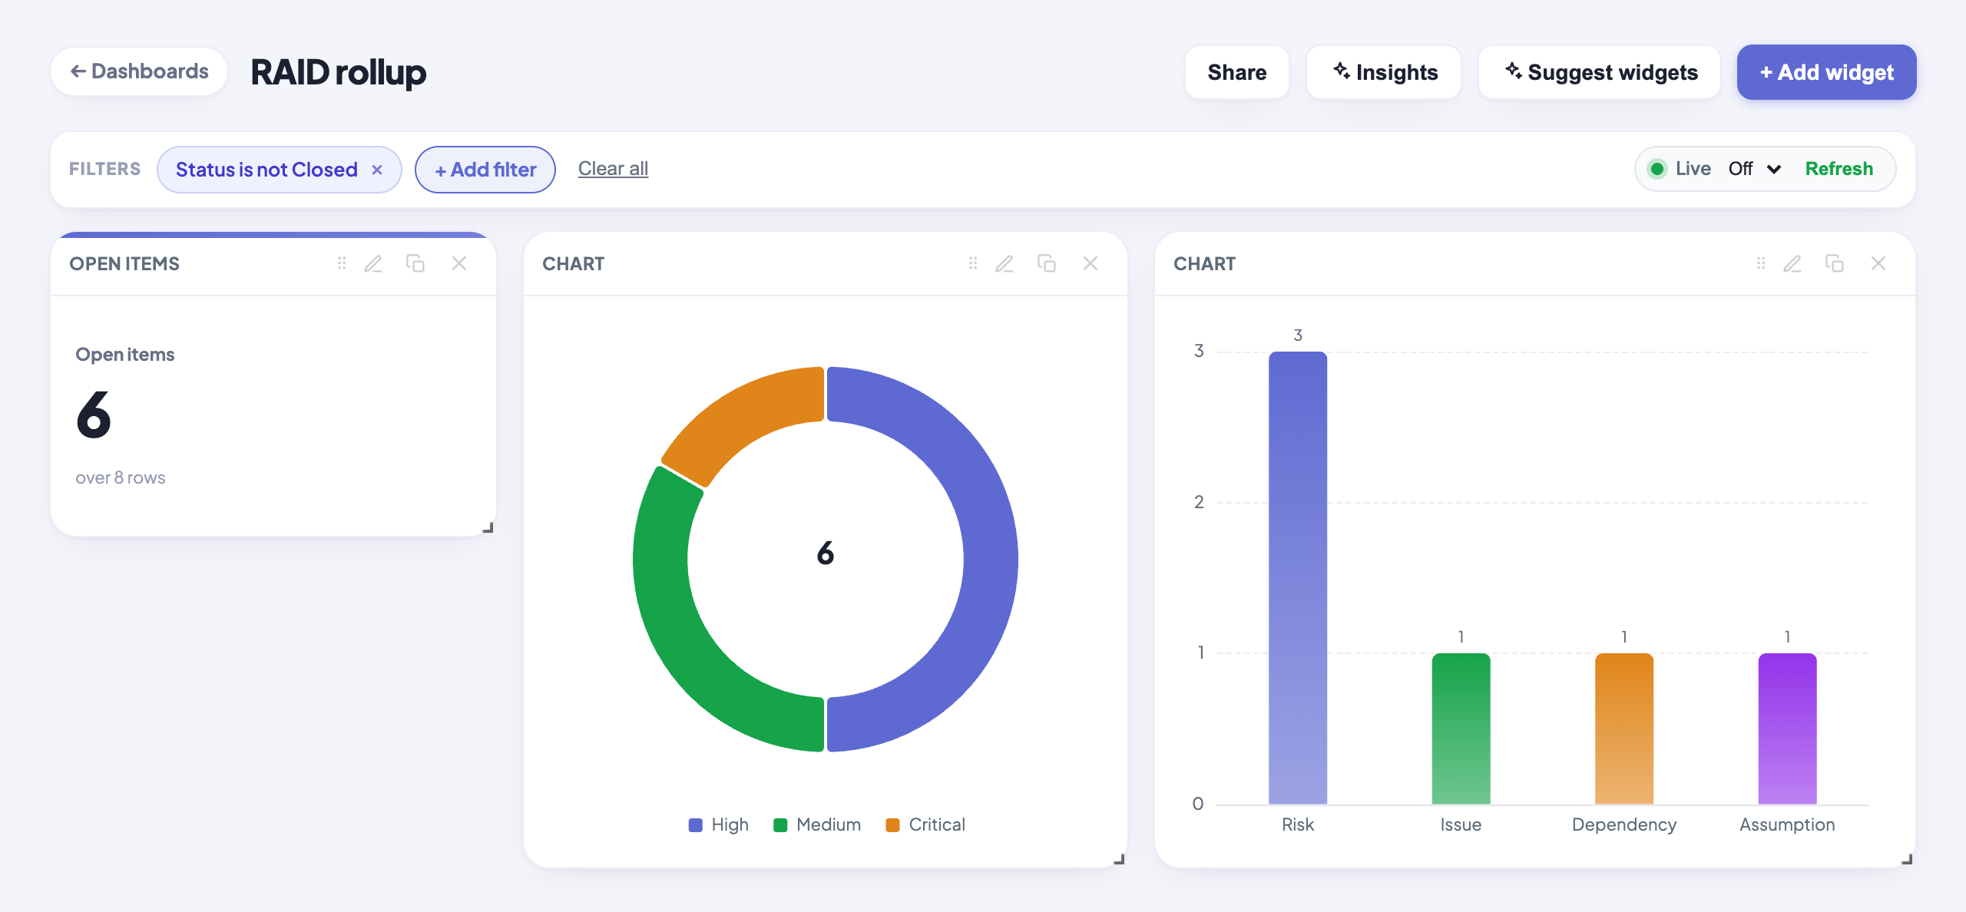Viewport: 1966px width, 912px height.
Task: Click the Status is not Closed filter chip
Action: tap(266, 170)
